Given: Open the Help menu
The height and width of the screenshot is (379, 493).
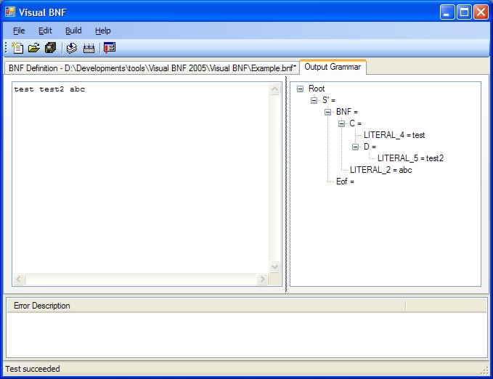Looking at the screenshot, I should 103,30.
